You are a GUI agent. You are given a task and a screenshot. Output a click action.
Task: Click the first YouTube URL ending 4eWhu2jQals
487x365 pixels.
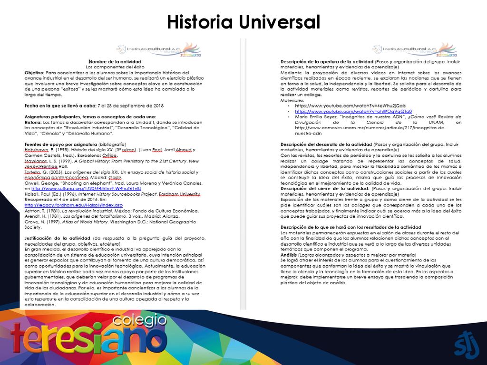tap(351, 106)
